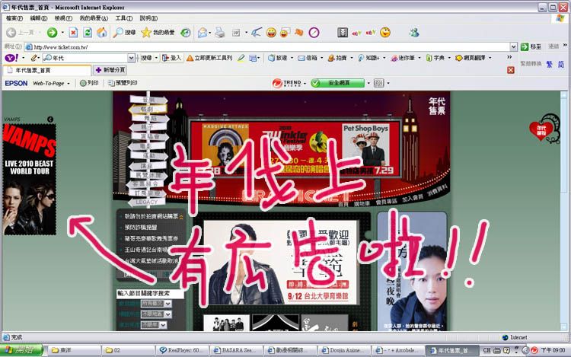The height and width of the screenshot is (357, 571).
Task: Expand the Yahoo search box dropdown
Action: [131, 58]
